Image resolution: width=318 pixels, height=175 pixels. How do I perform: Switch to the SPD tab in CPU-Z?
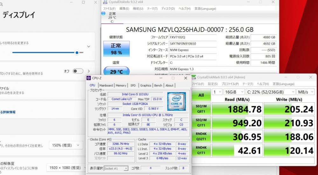133,85
